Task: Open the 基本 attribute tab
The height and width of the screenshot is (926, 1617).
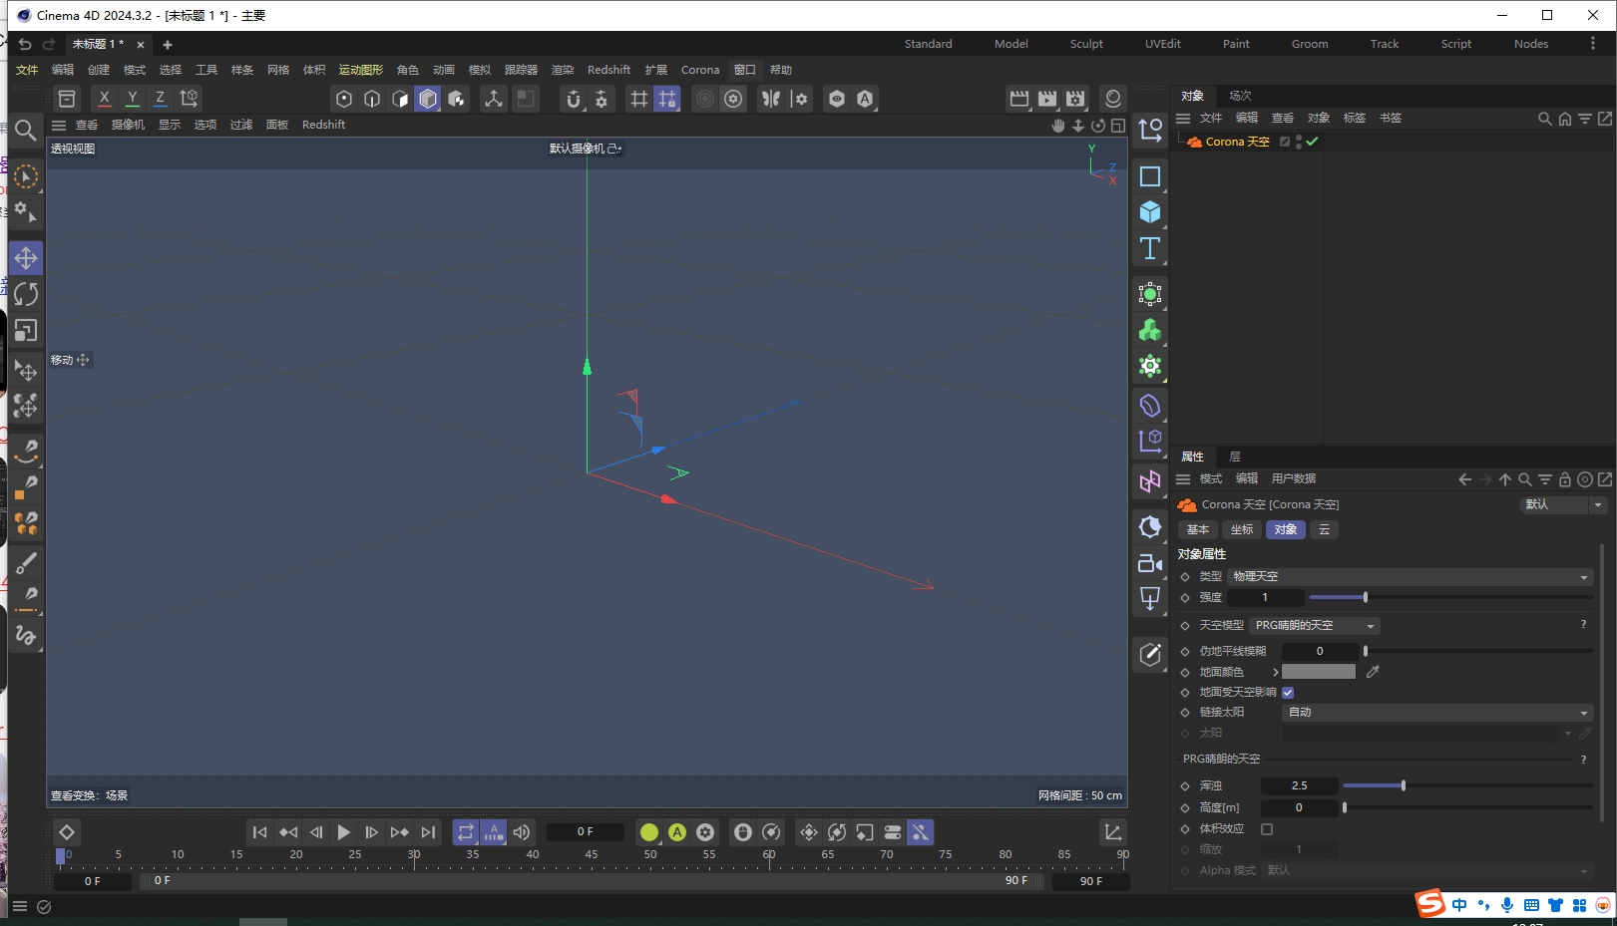Action: coord(1198,530)
